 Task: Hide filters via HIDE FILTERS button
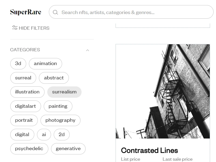click(x=31, y=28)
